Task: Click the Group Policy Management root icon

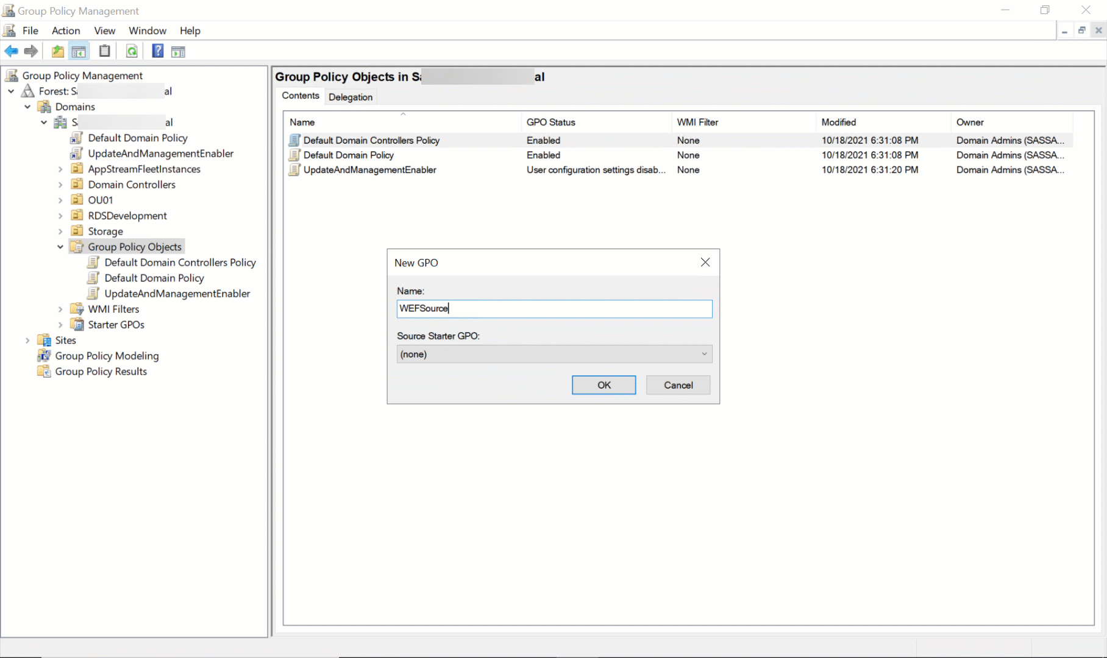Action: coord(12,76)
